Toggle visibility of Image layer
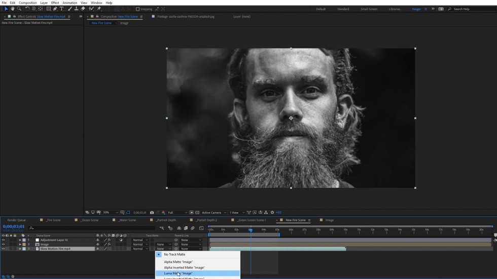The width and height of the screenshot is (497, 279). 3,245
